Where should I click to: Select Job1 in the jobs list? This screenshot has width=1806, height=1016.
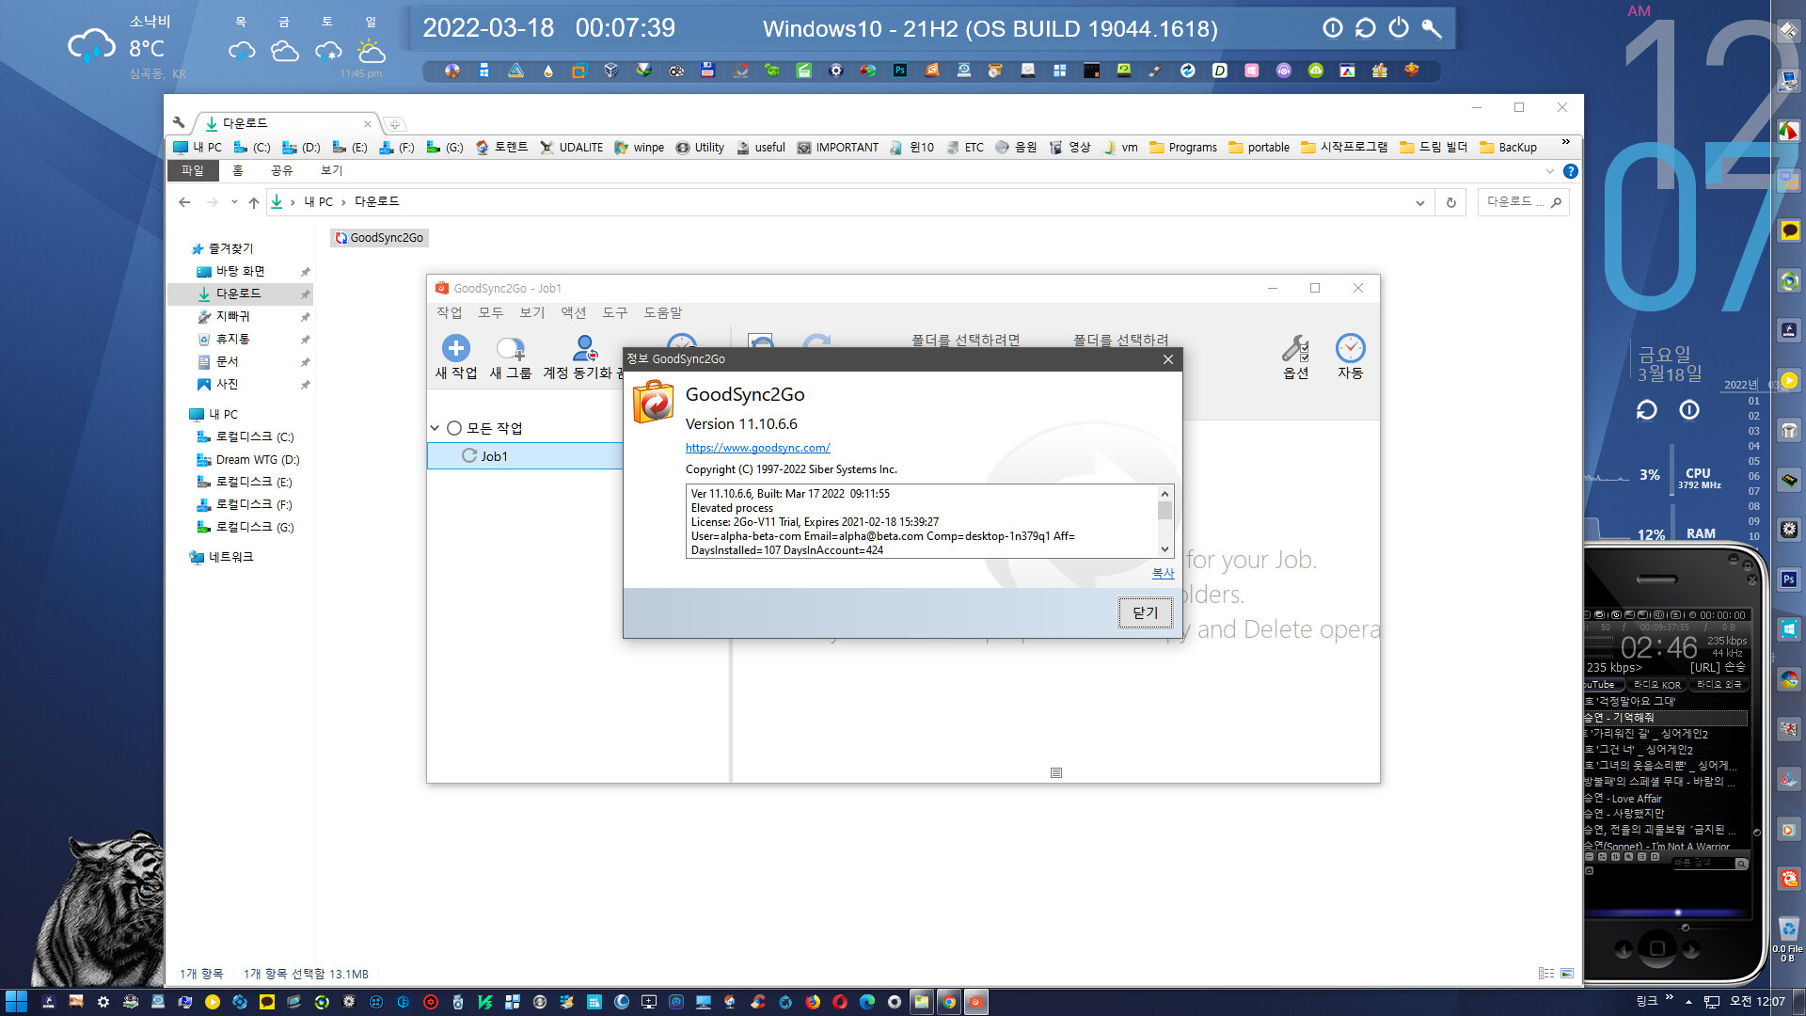coord(525,456)
